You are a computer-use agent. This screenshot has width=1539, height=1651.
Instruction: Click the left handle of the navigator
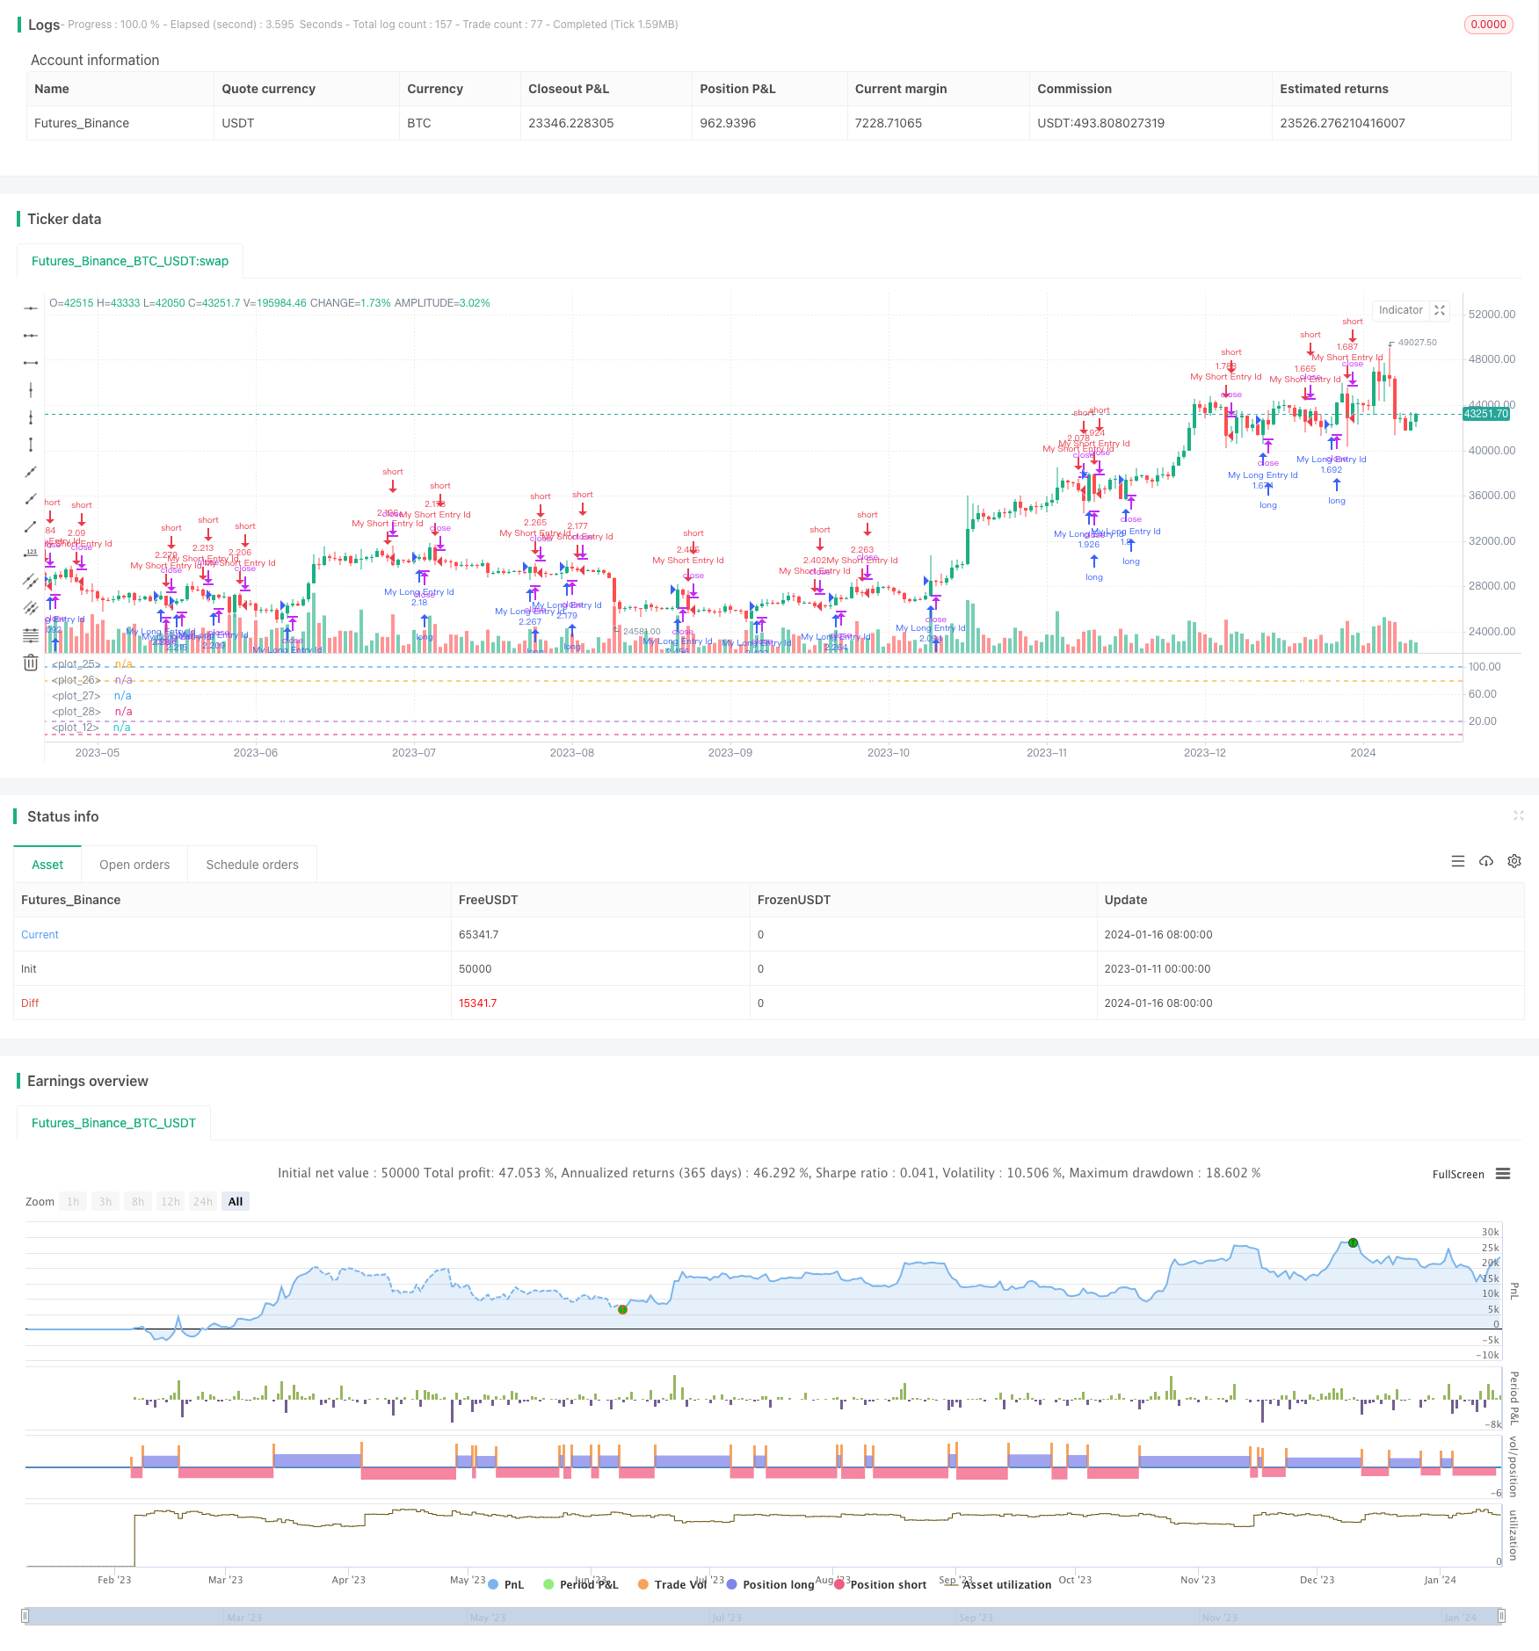click(x=25, y=1616)
